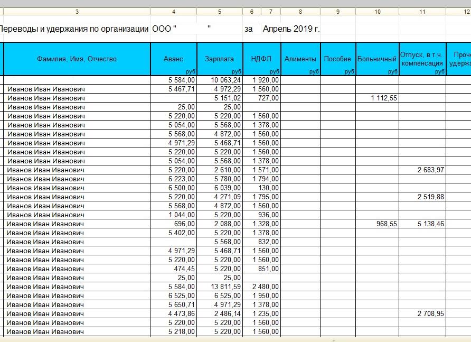Click the 'Пособие' column heading
This screenshot has width=471, height=342.
pyautogui.click(x=338, y=59)
